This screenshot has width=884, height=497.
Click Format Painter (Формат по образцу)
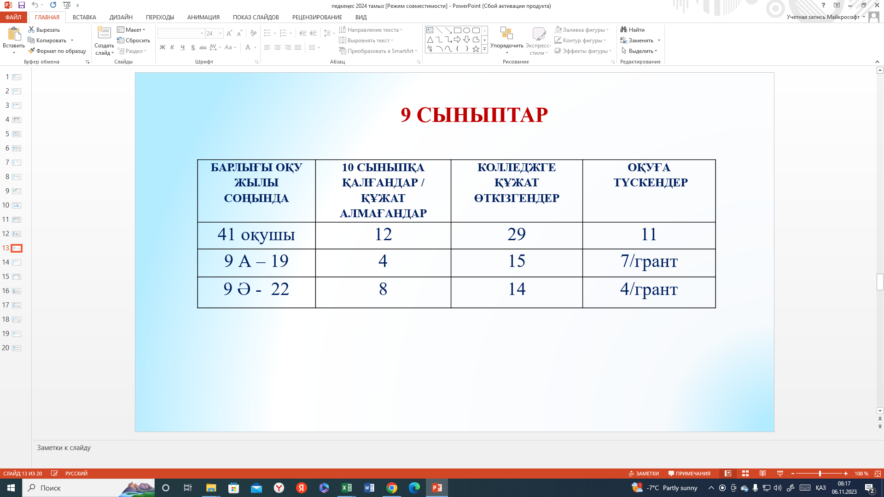point(57,51)
